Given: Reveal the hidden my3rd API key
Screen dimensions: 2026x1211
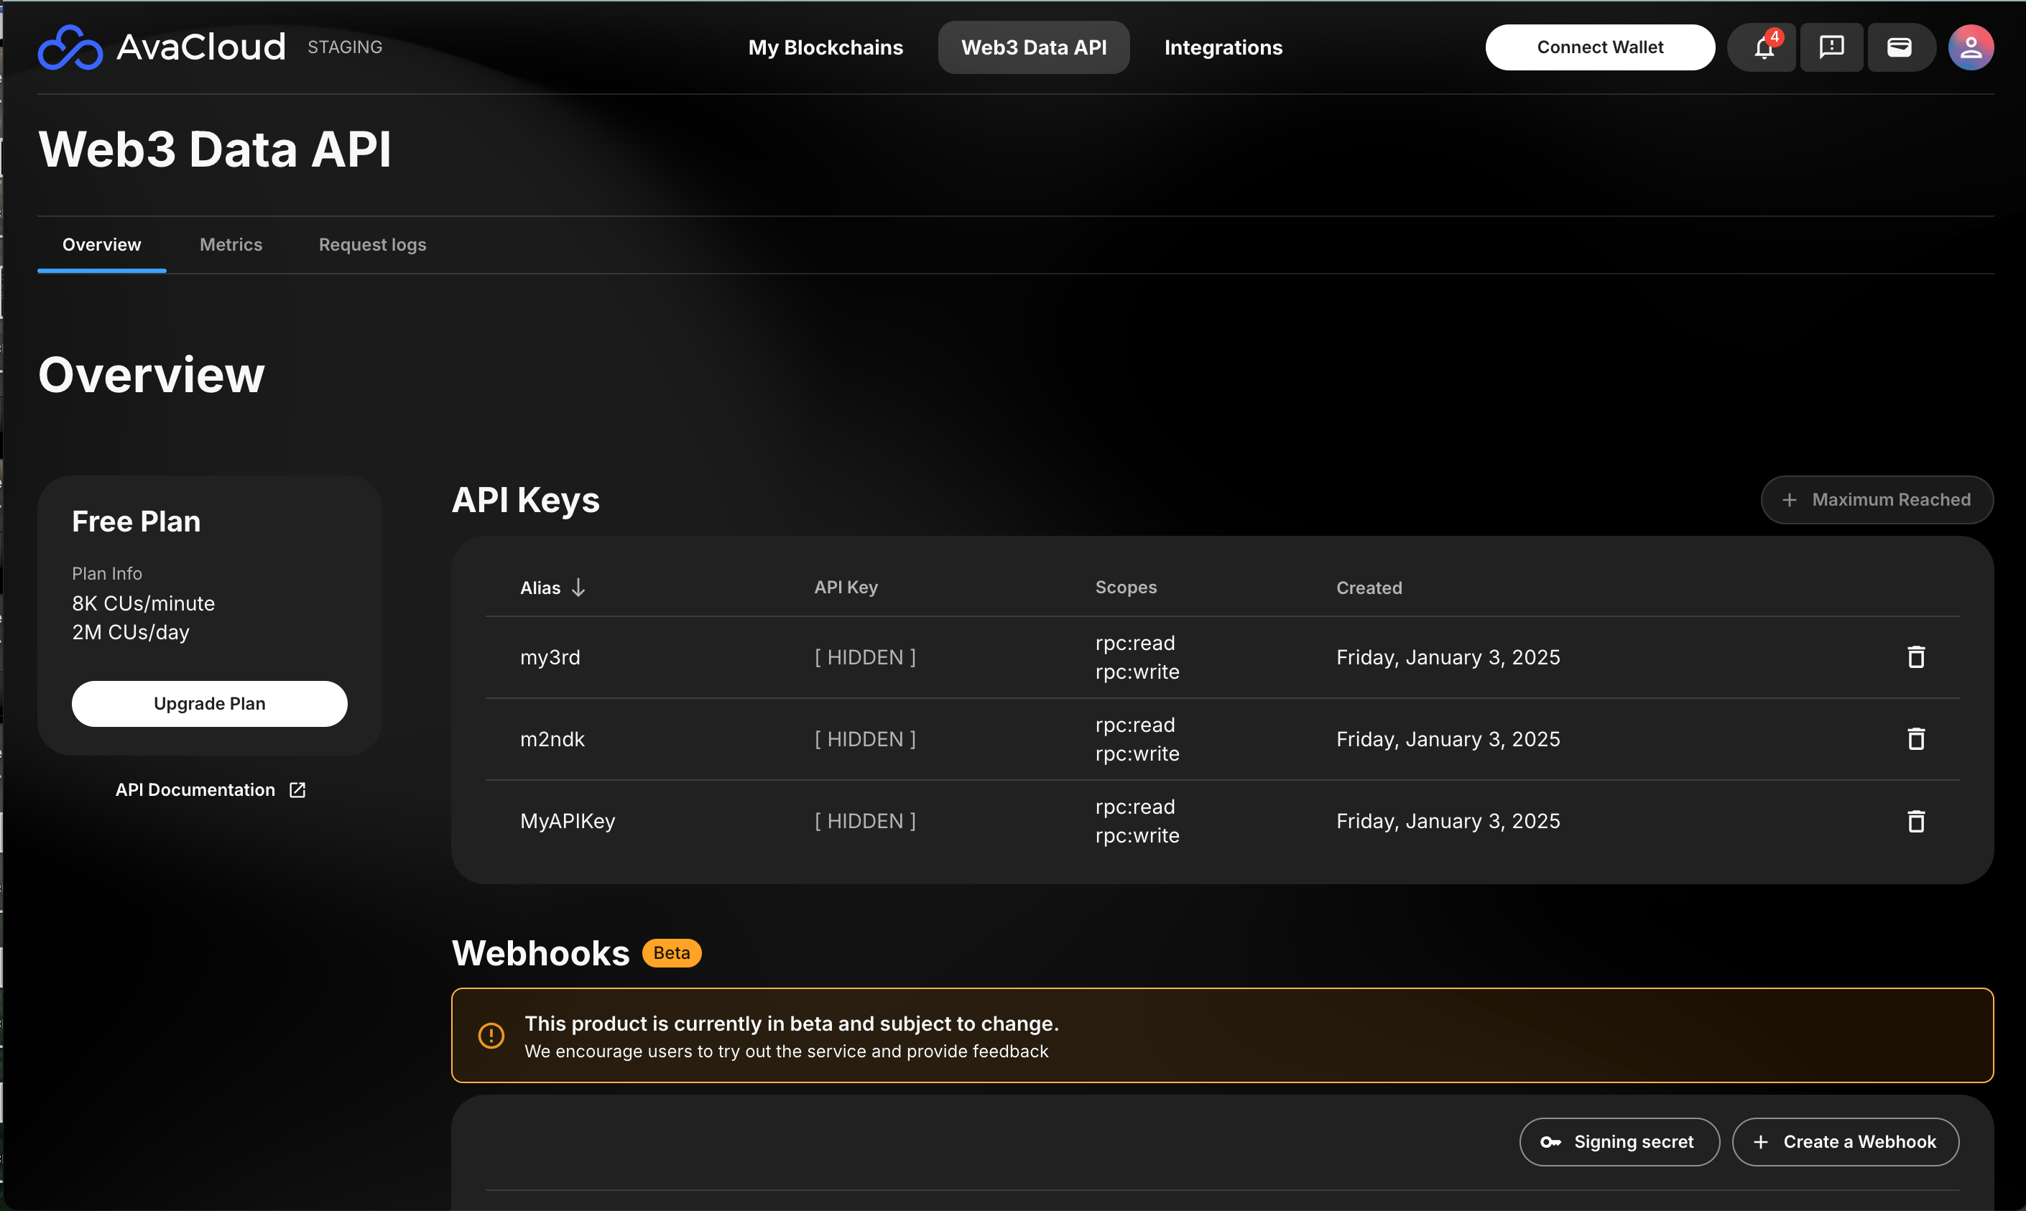Looking at the screenshot, I should point(864,657).
